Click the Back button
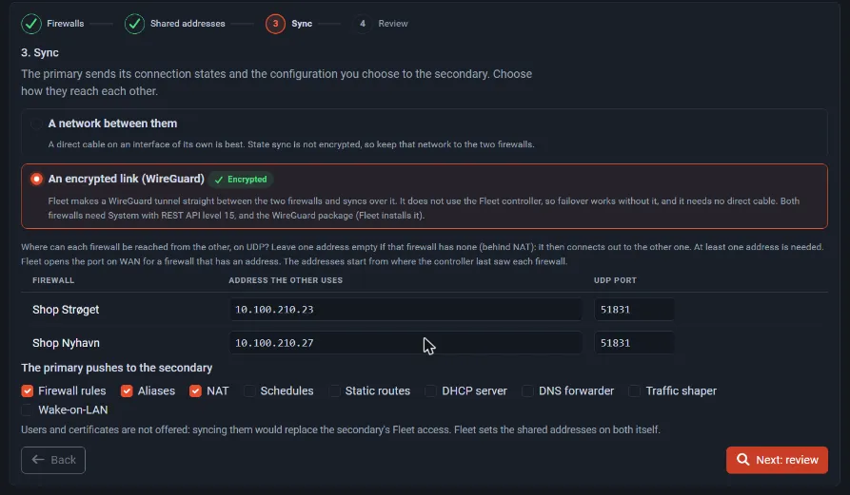850x495 pixels. [53, 461]
